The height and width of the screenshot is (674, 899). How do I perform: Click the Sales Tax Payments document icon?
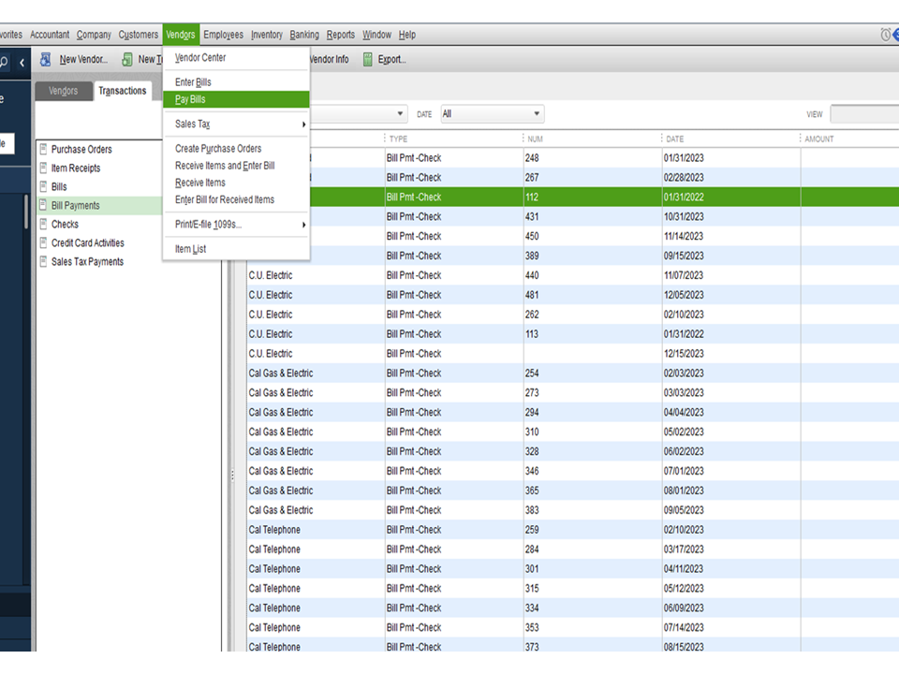tap(43, 262)
